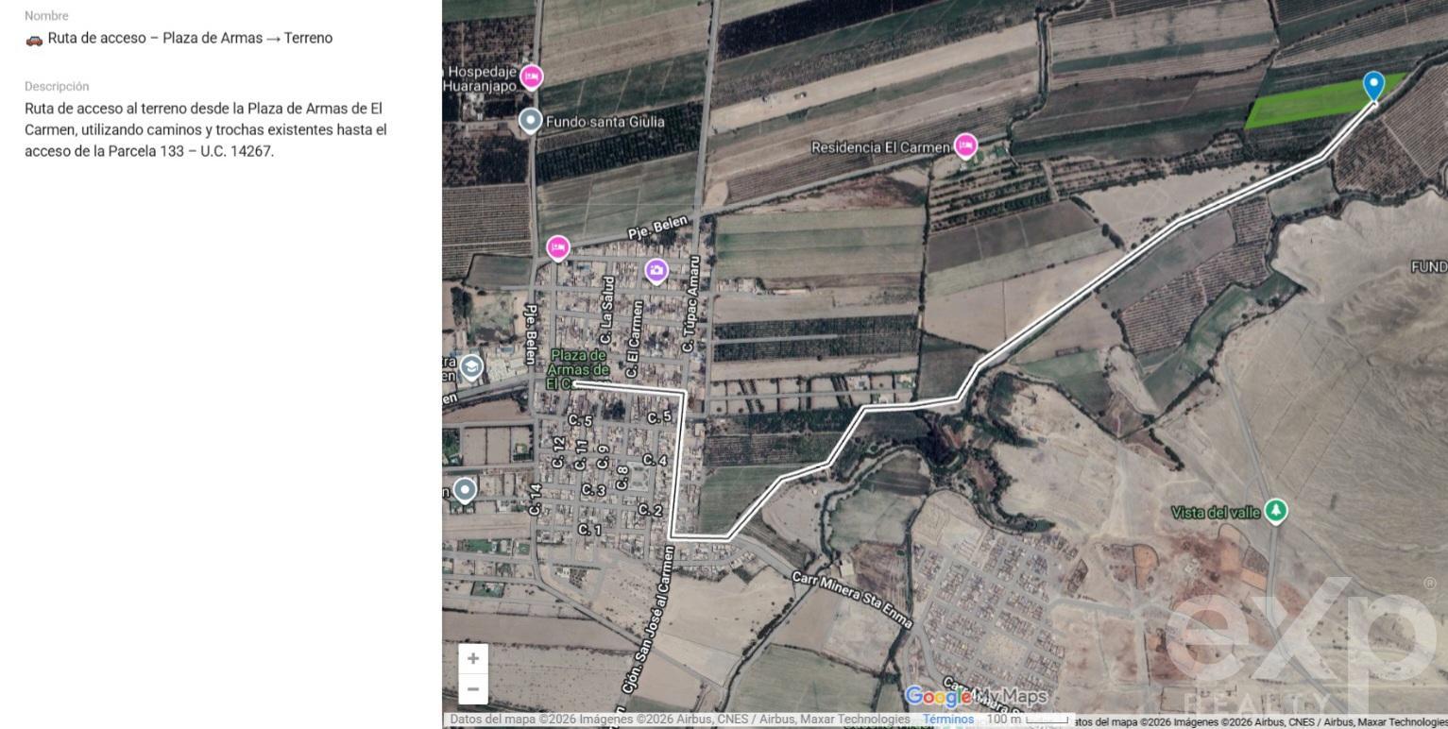This screenshot has height=729, width=1448.
Task: Click the Plaza de Armas de El Carmen label
Action: pos(577,369)
